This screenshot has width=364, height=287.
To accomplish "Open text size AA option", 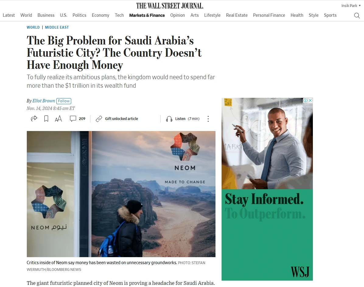I will (58, 119).
